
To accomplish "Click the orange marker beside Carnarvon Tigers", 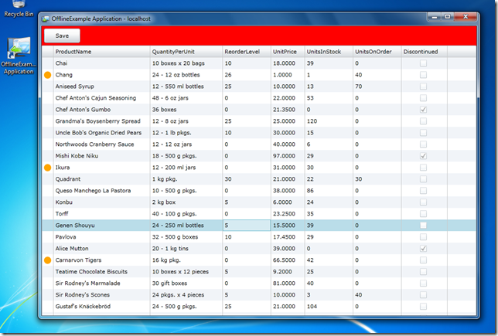I will (47, 260).
